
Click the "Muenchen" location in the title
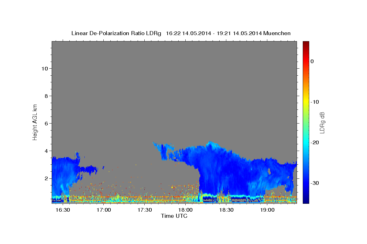277,33
